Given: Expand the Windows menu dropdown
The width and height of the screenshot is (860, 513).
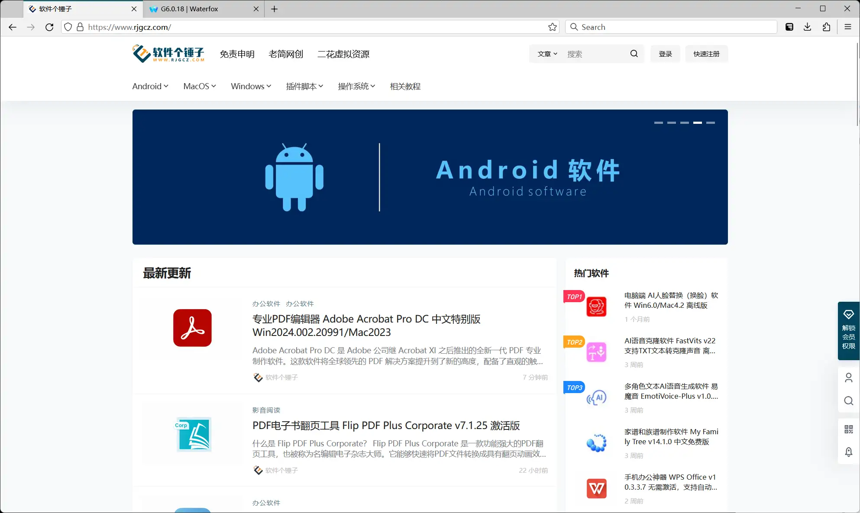Looking at the screenshot, I should tap(251, 86).
